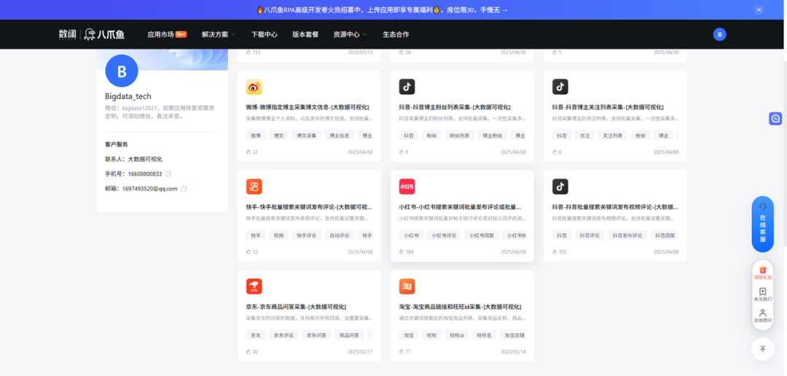Open 微博-微博指定博主采集博文信息 app title
787x376 pixels.
coord(308,107)
